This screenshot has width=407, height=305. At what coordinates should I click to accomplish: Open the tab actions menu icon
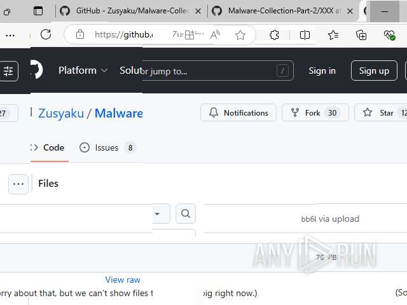7,11
